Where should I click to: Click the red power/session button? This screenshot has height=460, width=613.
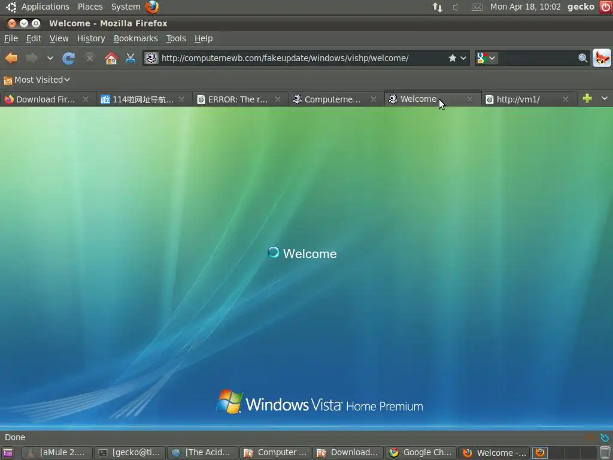[606, 7]
